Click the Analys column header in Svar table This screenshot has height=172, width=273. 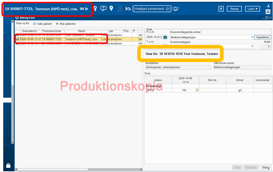pyautogui.click(x=158, y=80)
